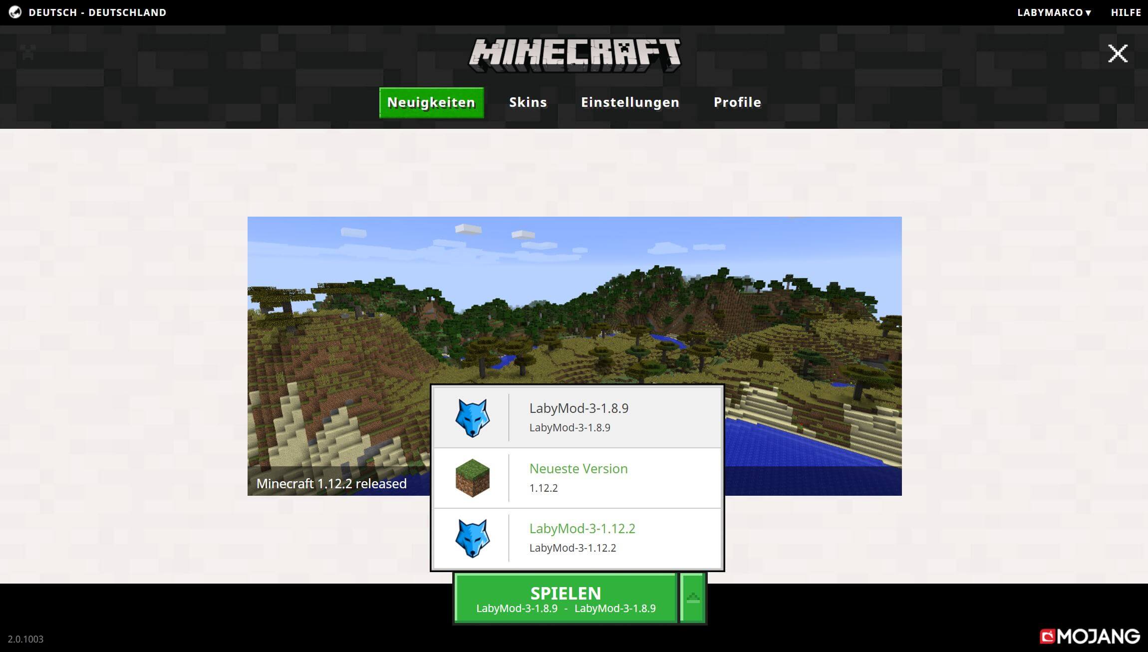Click the close X button top right

1118,53
